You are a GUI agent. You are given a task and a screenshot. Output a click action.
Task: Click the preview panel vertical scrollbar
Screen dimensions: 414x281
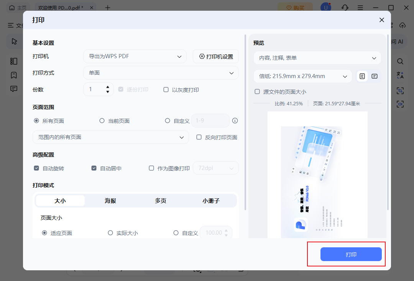point(388,122)
